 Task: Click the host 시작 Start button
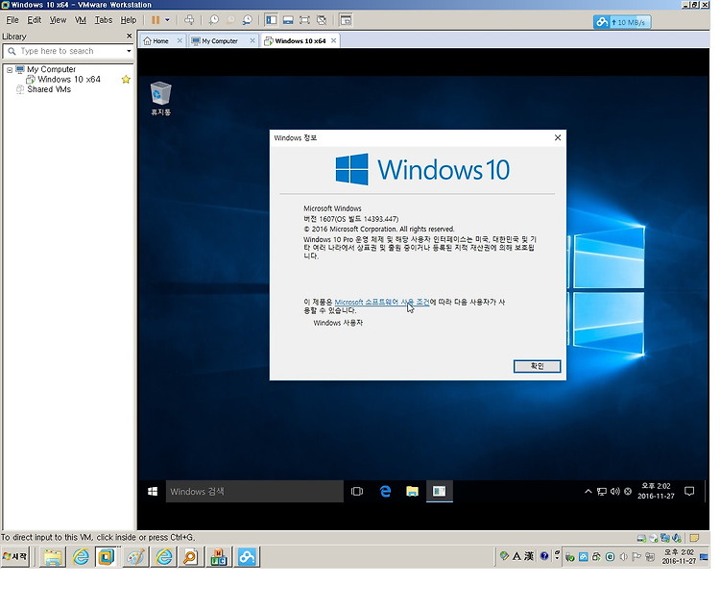15,556
